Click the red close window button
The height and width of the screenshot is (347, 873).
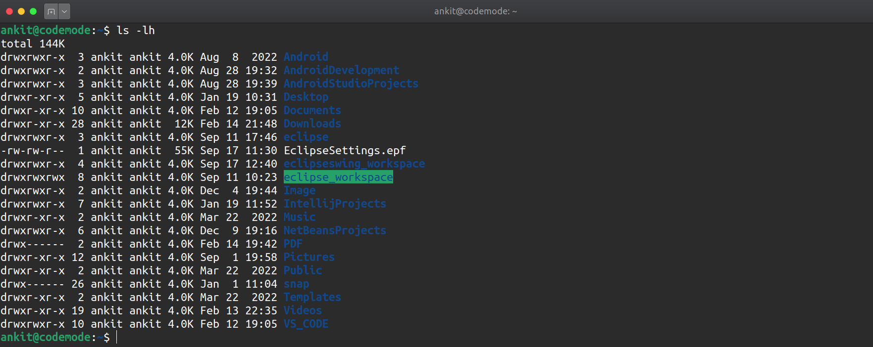tap(9, 11)
